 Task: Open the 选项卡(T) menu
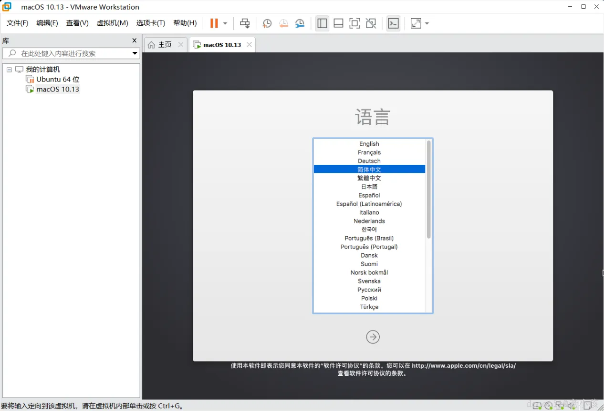point(151,23)
